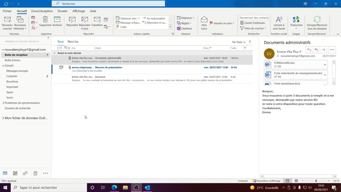The width and height of the screenshot is (341, 192).
Task: Open the Fiche individuelle de renseignements attachment
Action: (296, 75)
